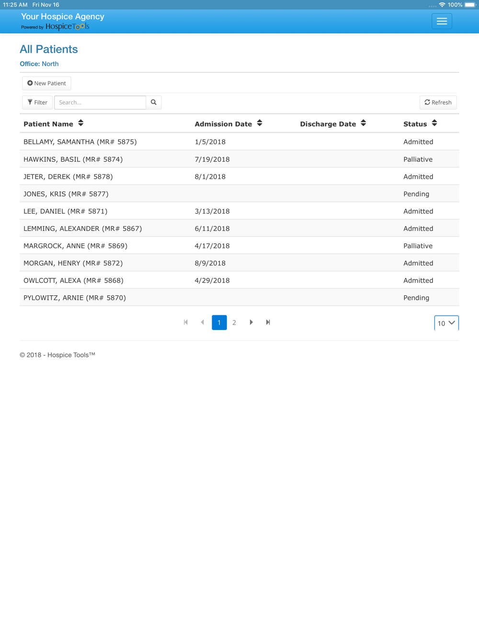Click admission date 4/17/2018
Viewport: 479px width, 639px height.
click(212, 246)
